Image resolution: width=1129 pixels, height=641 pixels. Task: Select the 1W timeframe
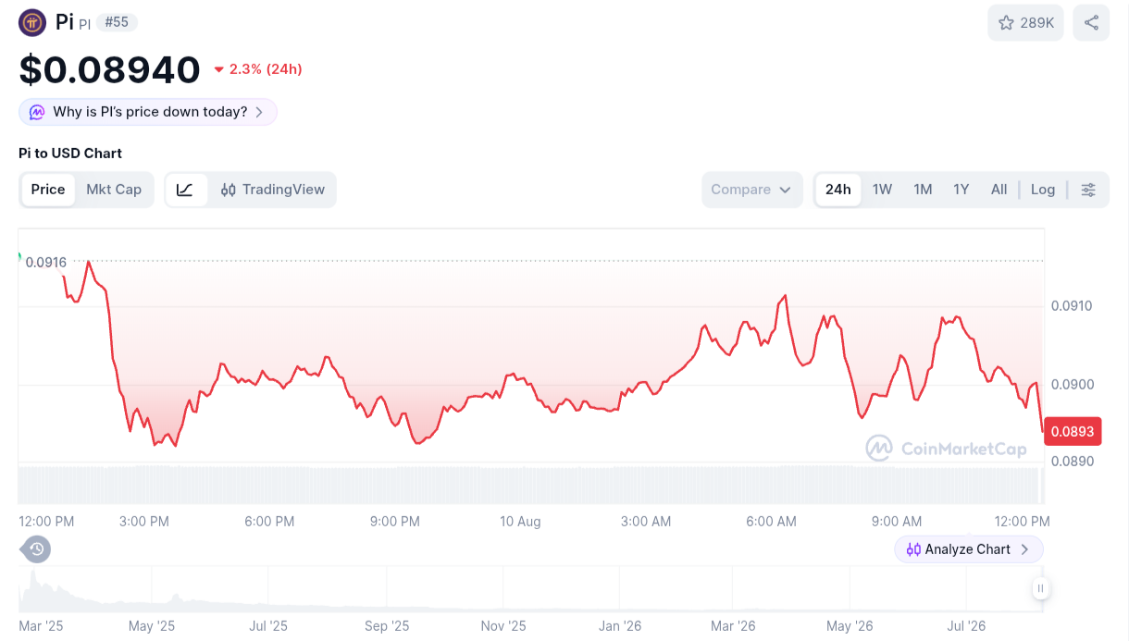(882, 190)
